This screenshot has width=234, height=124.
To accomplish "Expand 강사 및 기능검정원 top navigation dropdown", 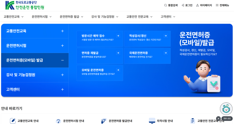I will coord(117,17).
